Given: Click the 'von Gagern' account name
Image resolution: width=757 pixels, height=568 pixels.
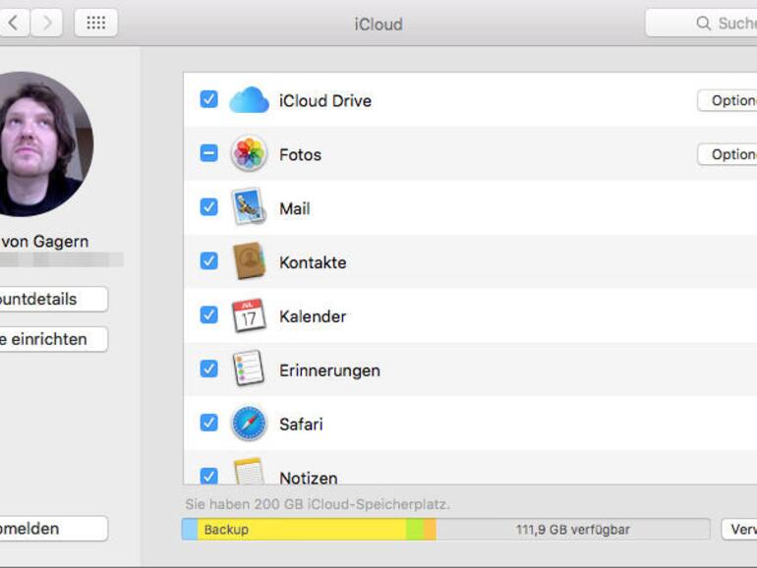Looking at the screenshot, I should [x=44, y=242].
